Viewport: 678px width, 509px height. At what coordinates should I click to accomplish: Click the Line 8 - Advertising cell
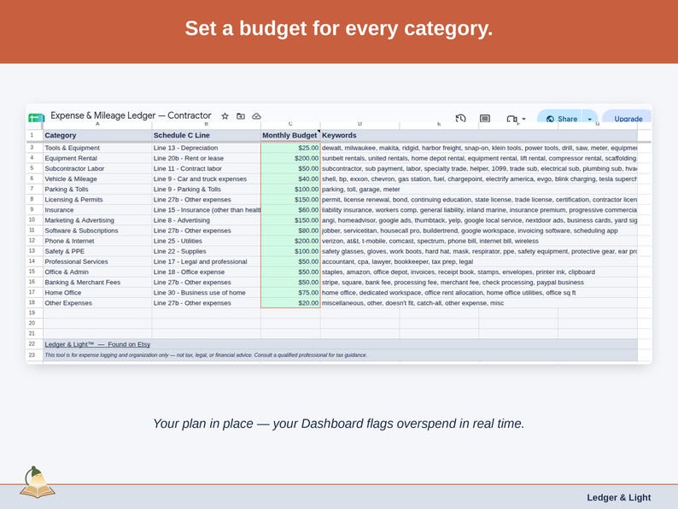tap(207, 220)
